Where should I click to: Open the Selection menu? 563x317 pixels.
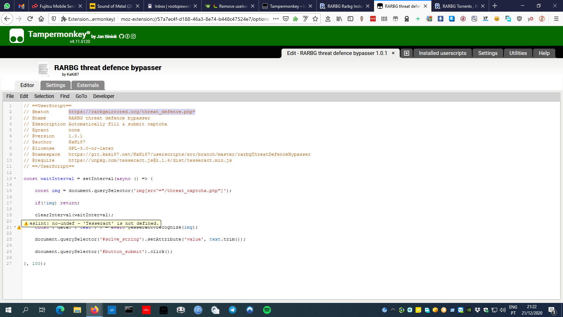tap(44, 96)
